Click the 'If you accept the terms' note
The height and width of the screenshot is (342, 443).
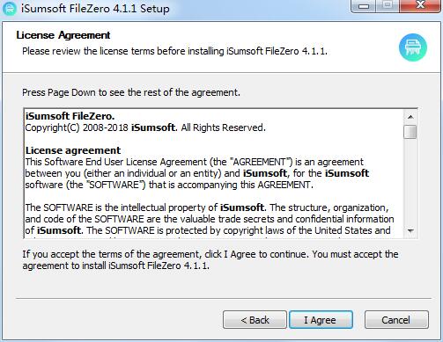tap(210, 260)
